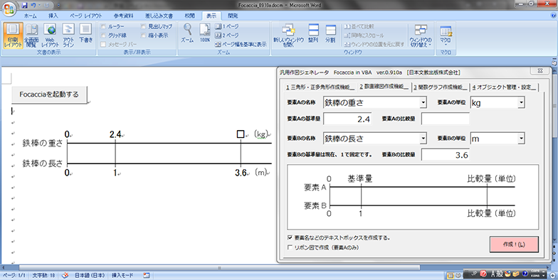The image size is (558, 280).
Task: Switch to 三角形・正多角形作成機能 tab
Action: (320, 87)
